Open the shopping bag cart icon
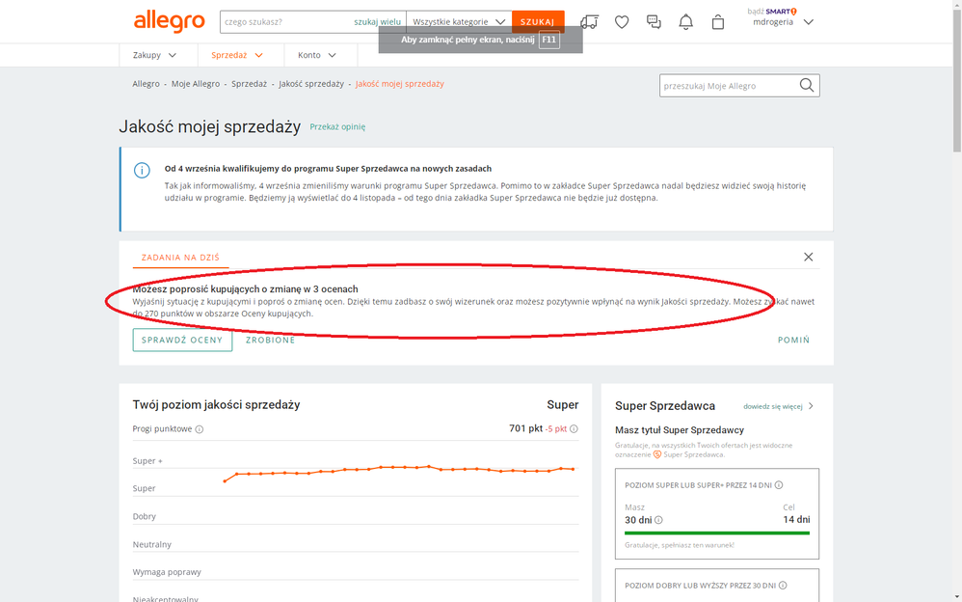This screenshot has height=602, width=962. 718,22
